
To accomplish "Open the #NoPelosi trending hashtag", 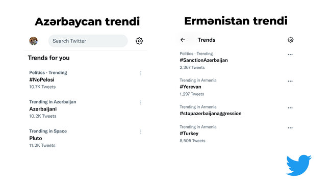I will tap(42, 79).
